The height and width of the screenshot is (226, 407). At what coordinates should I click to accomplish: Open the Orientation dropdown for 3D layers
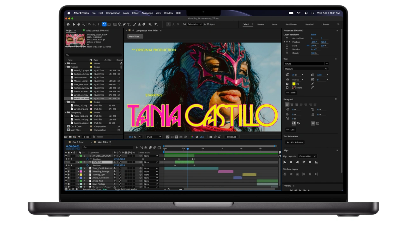click(x=195, y=24)
